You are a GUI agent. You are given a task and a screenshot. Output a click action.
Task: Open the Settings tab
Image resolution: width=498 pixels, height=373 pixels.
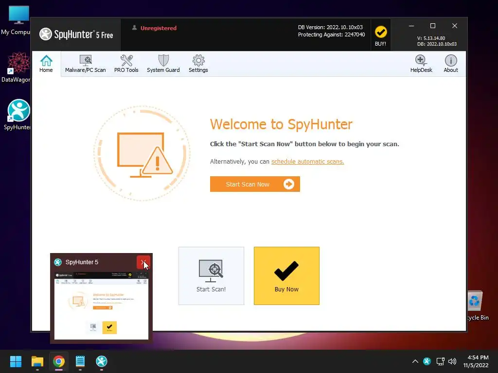[x=198, y=64]
